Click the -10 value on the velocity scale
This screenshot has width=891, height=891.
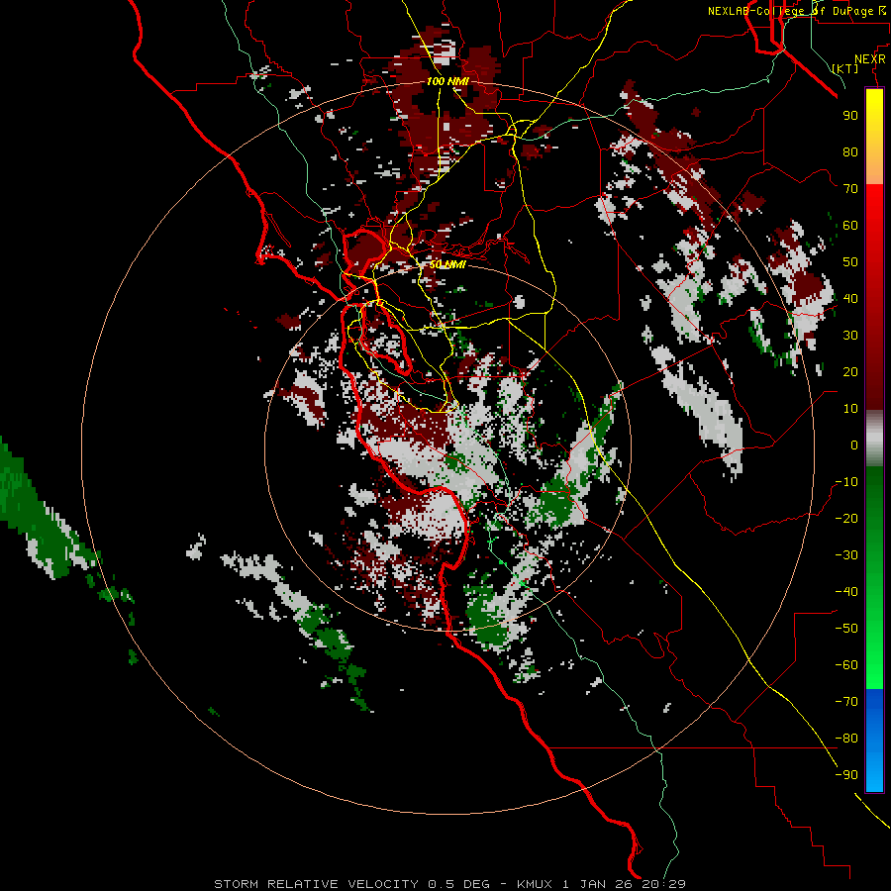pyautogui.click(x=846, y=482)
